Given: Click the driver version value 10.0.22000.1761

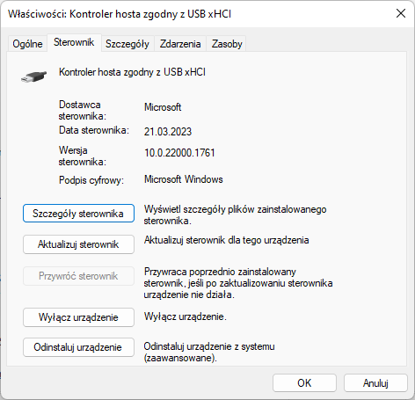Looking at the screenshot, I should coord(179,153).
